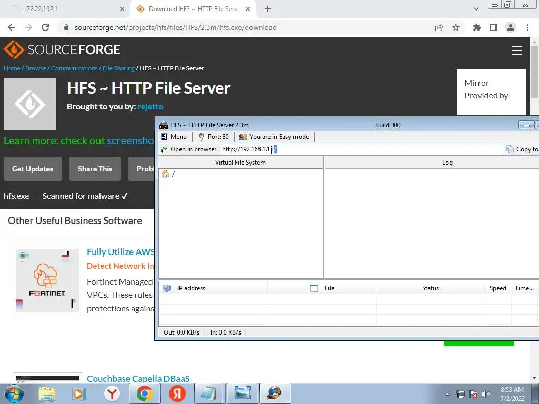Open File Explorer from the taskbar
539x404 pixels.
(x=47, y=394)
